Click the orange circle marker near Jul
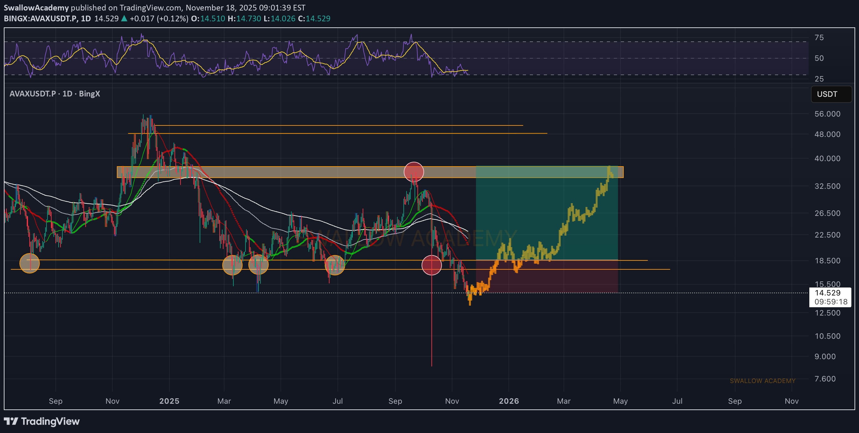The width and height of the screenshot is (859, 433). pyautogui.click(x=335, y=265)
